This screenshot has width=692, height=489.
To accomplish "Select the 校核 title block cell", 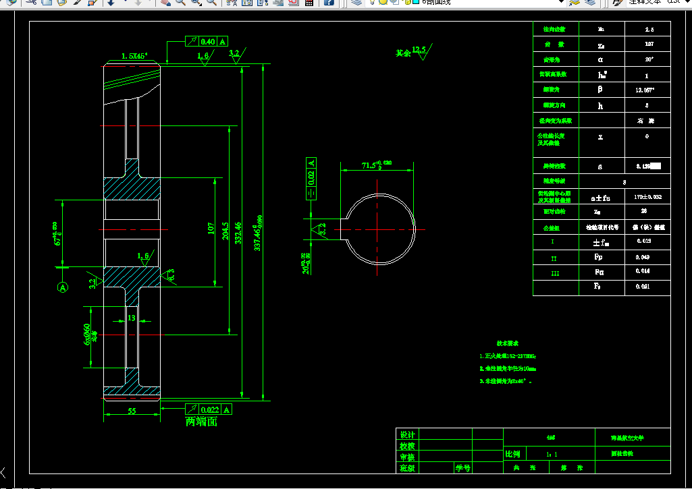I will click(x=407, y=446).
